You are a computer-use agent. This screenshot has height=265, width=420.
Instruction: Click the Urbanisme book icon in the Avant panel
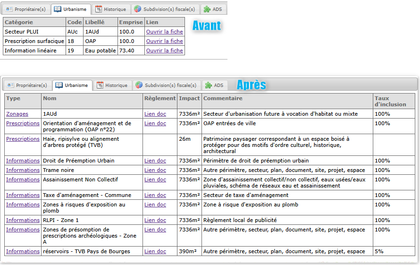58,9
